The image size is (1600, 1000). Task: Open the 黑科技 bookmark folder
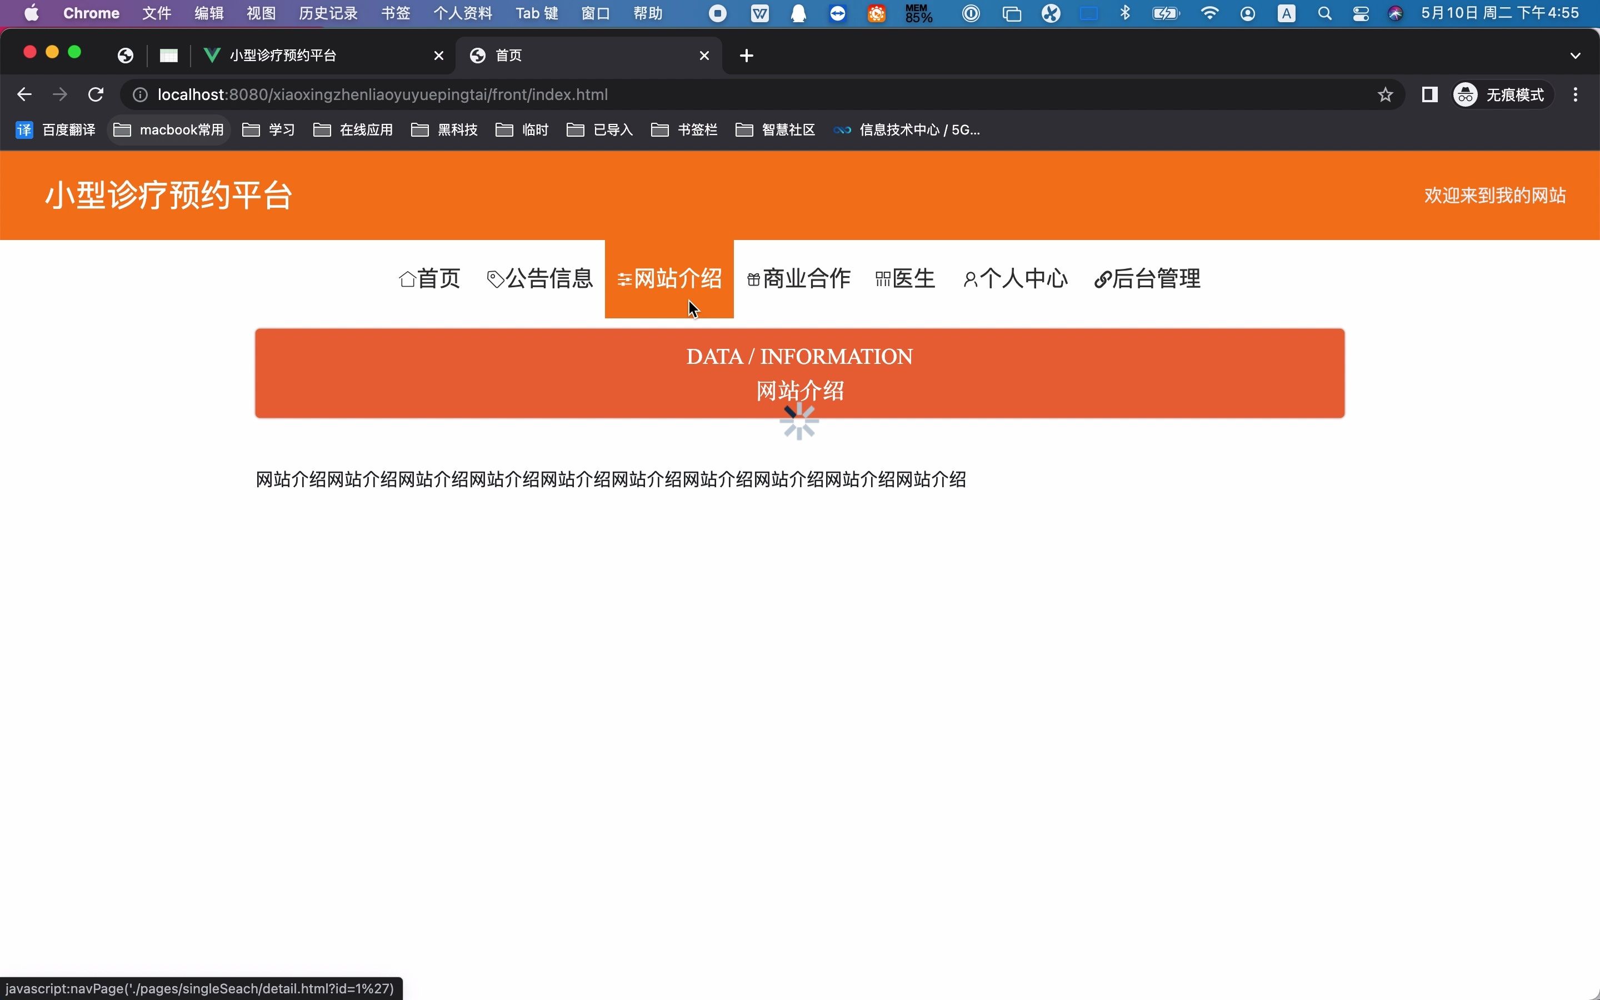[x=444, y=129]
